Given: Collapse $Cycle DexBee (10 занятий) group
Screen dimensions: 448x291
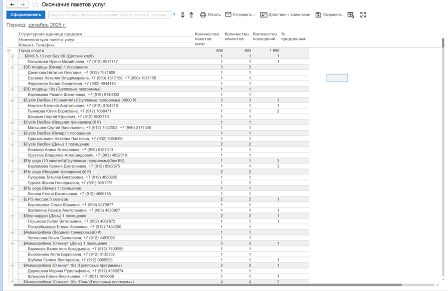Looking at the screenshot, I should [13, 100].
